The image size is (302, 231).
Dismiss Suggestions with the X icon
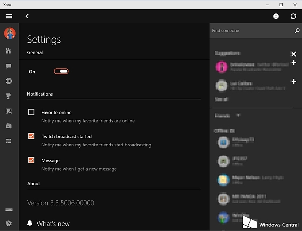pos(294,54)
